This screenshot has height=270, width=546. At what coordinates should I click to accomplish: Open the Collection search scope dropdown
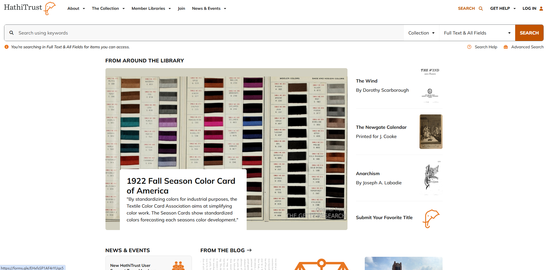[x=421, y=33]
